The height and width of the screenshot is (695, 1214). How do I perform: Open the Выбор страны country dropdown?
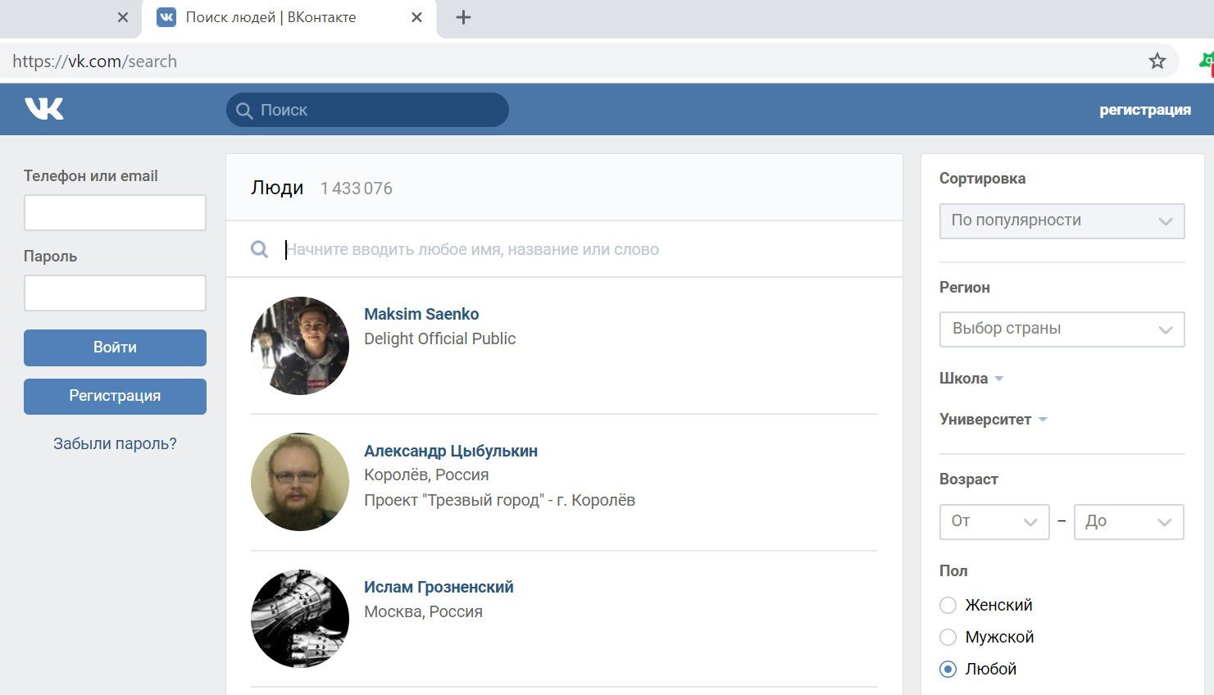(1062, 329)
